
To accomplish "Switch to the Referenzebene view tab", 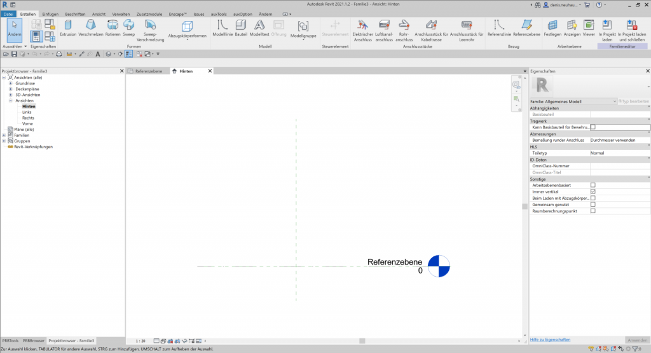I will (147, 71).
